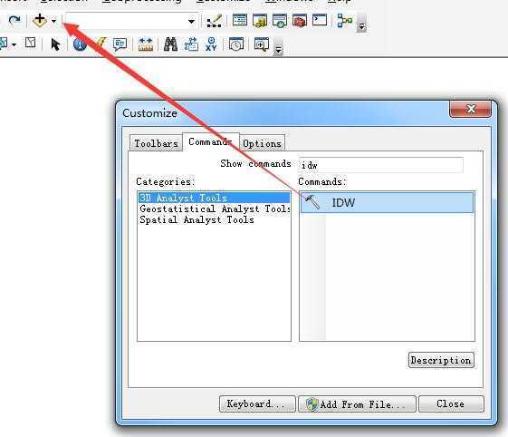Select the Measure ruler tool
The width and height of the screenshot is (508, 437).
click(145, 44)
